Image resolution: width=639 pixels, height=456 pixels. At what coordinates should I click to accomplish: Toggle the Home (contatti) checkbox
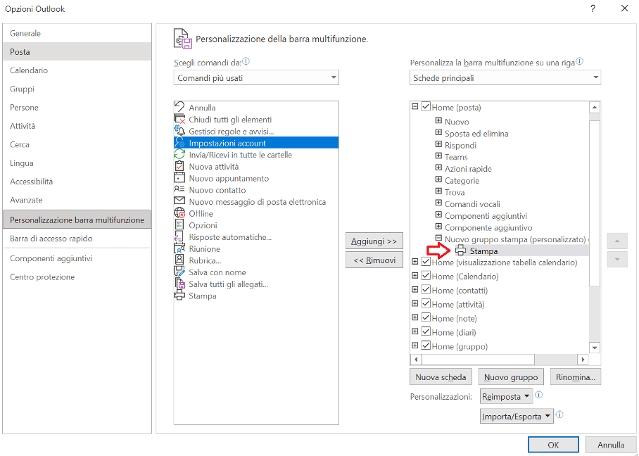coord(426,290)
